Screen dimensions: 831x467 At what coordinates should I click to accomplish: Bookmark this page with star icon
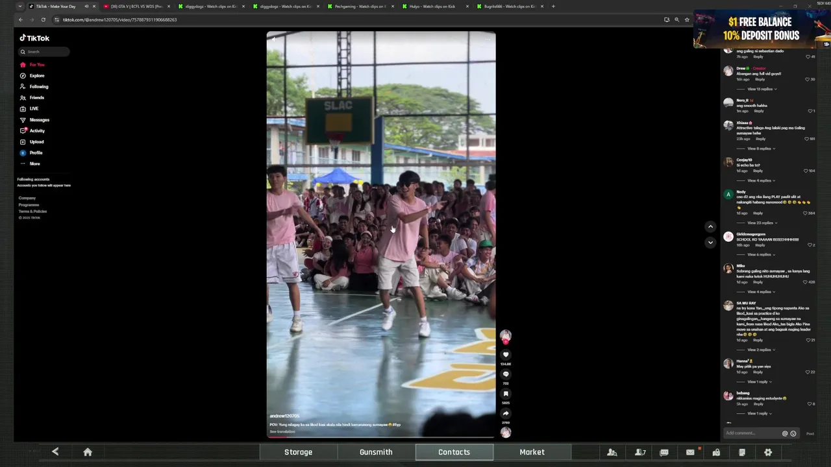coord(687,19)
